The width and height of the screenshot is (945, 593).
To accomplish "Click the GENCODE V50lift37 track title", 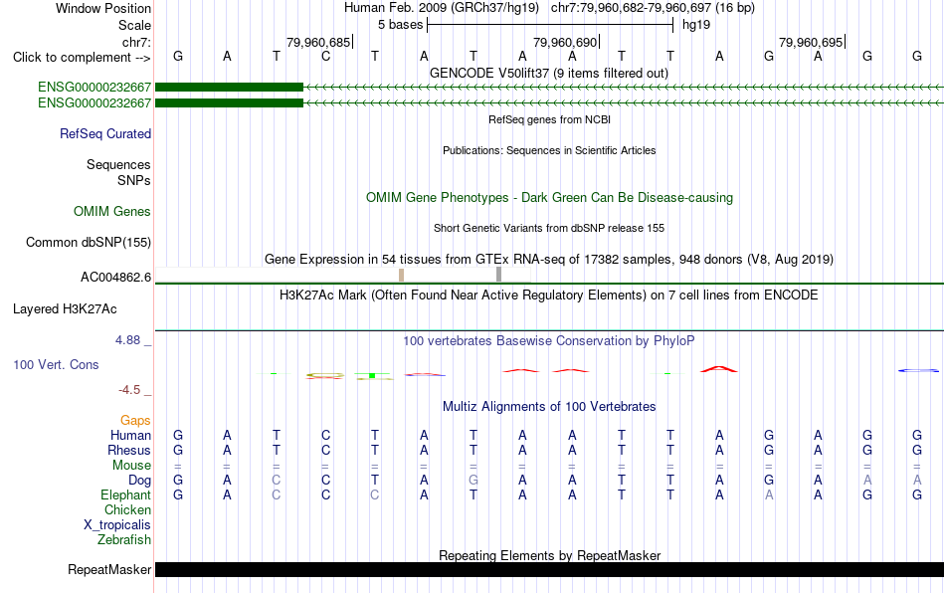I will [x=549, y=73].
